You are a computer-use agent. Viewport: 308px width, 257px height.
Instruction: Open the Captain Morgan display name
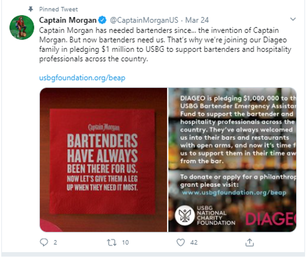pos(68,20)
